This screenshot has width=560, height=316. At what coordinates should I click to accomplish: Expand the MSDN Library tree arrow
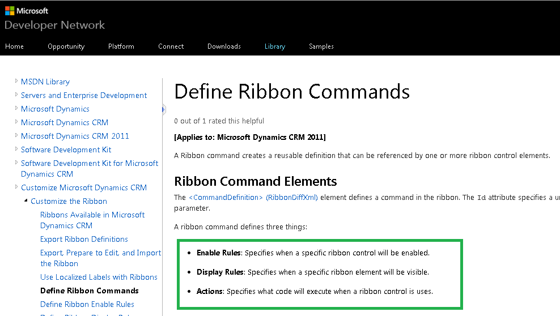[16, 81]
